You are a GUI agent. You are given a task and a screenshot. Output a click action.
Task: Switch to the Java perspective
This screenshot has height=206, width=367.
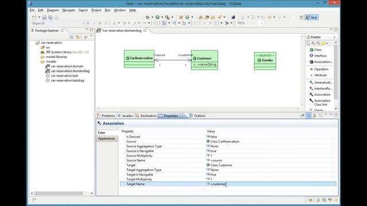coord(311,17)
